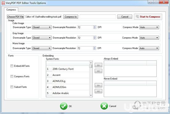Viewport: 170px width, 114px height.
Task: Add font to Always Embed list
Action: point(98,65)
